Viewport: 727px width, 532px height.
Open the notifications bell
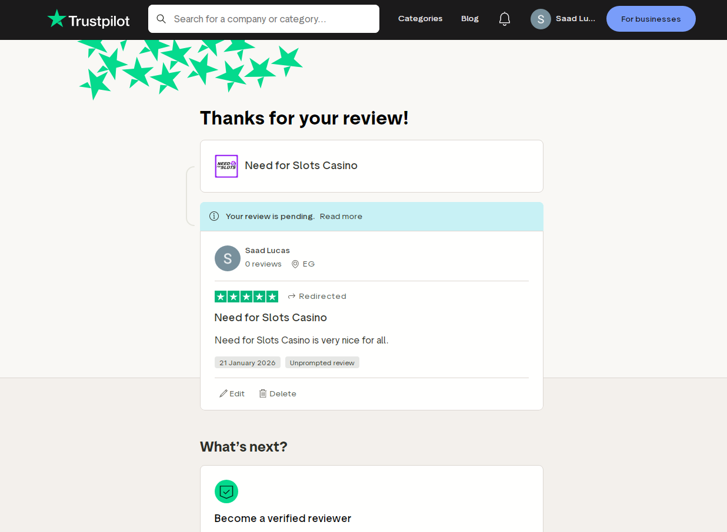click(505, 19)
